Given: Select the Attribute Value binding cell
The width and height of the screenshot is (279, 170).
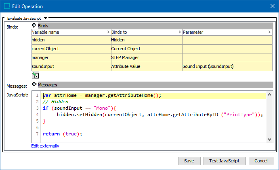Looking at the screenshot, I should click(147, 66).
